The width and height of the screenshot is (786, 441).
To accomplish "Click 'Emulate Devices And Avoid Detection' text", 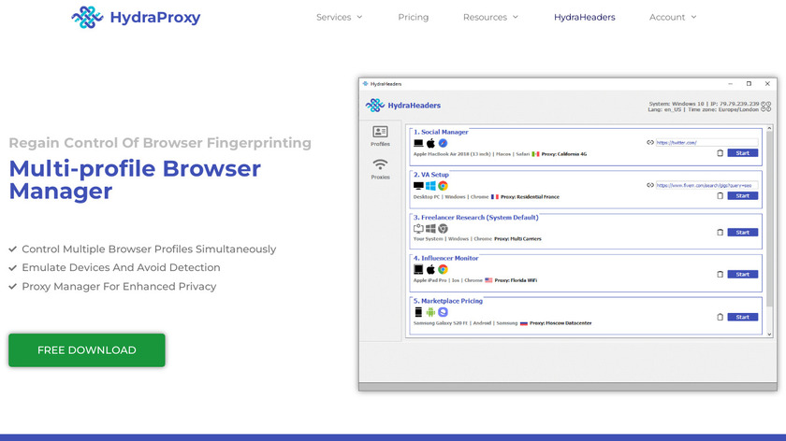I will [121, 267].
